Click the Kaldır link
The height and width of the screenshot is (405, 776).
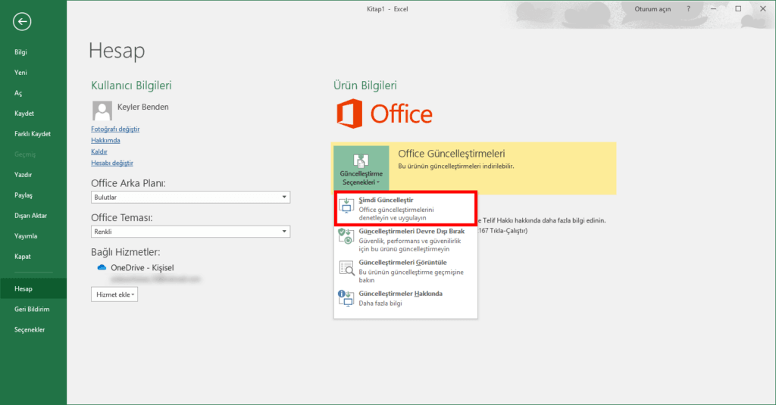[x=99, y=152]
